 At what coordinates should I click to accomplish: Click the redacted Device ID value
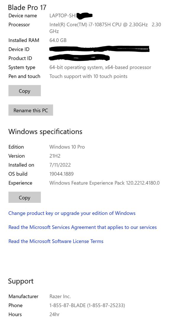pyautogui.click(x=99, y=49)
